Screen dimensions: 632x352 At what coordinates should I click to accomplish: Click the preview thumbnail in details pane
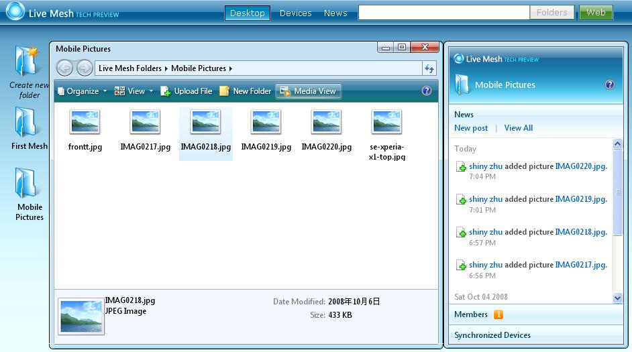tap(81, 316)
